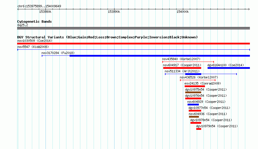Select the blue dgv6164n100 gain bar
258x149 pixels.
point(229,68)
